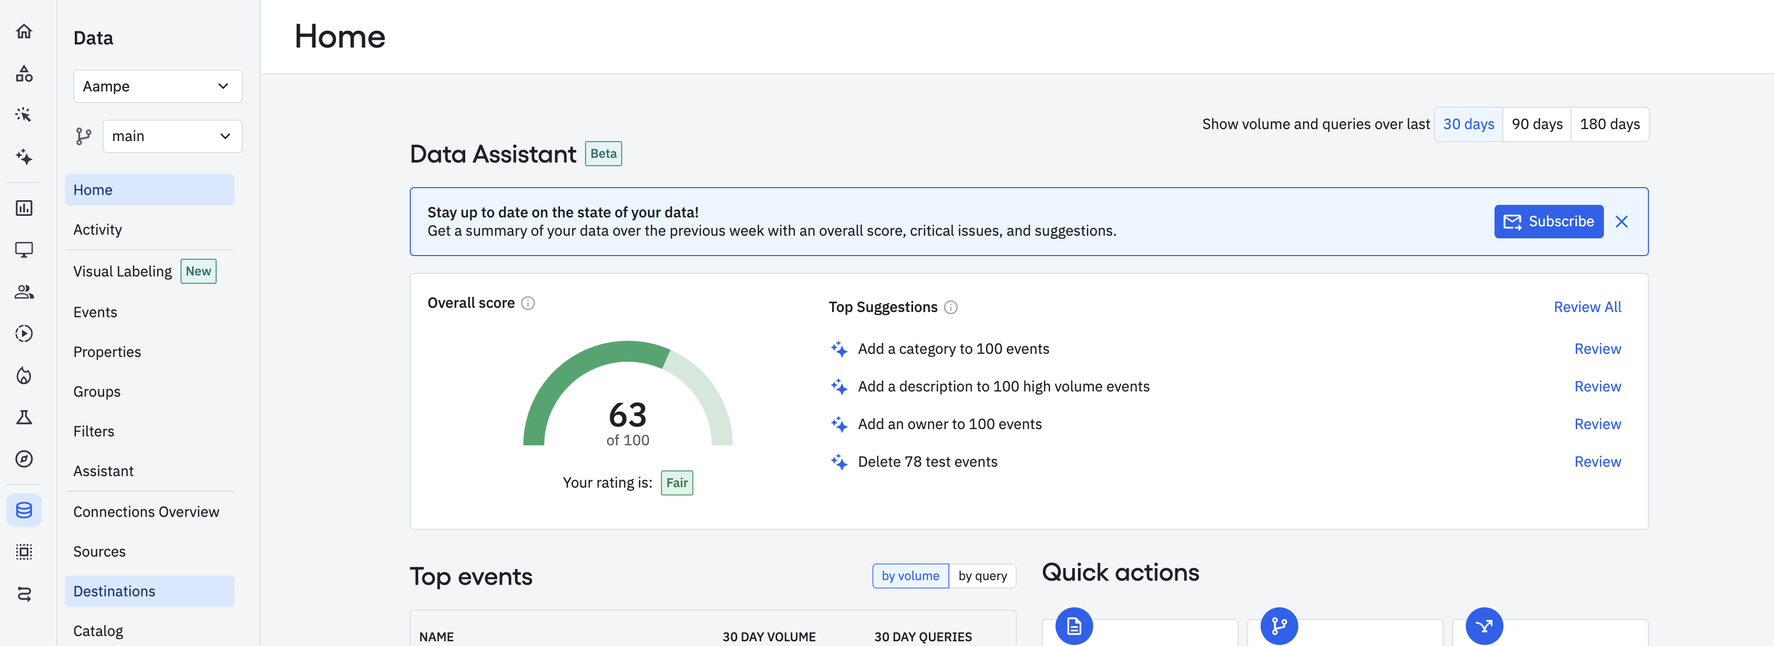Click the overall score info icon
Screen dimensions: 1774x646
528,303
